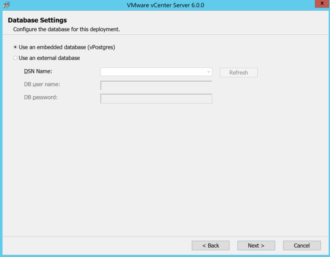Click the 'Database Settings' heading
The height and width of the screenshot is (257, 330).
coord(37,20)
